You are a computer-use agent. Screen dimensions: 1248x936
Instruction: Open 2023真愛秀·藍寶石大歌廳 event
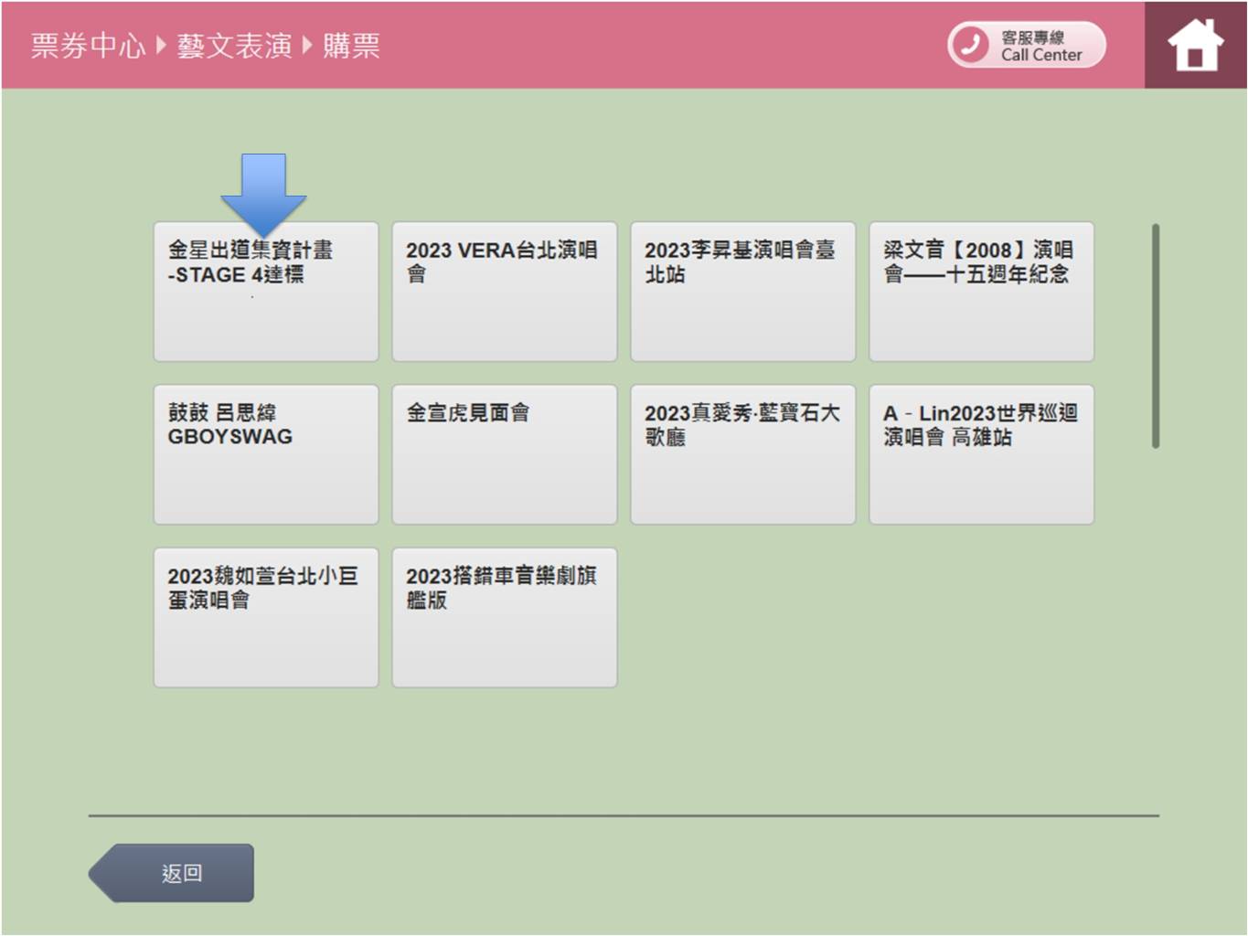(742, 454)
